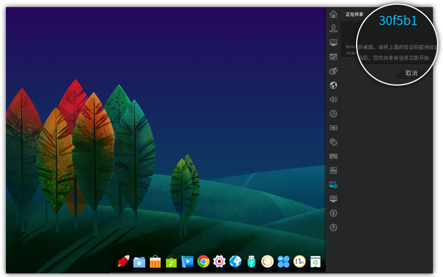This screenshot has width=443, height=277.
Task: Open the File Manager home folder in dock
Action: [139, 262]
